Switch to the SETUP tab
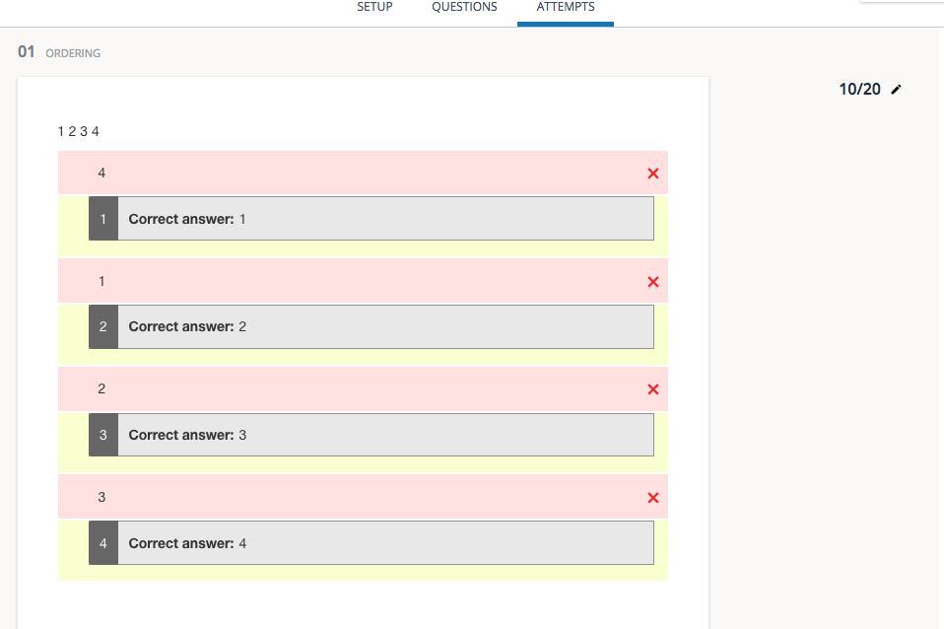Screen dimensions: 944x629 point(374,7)
